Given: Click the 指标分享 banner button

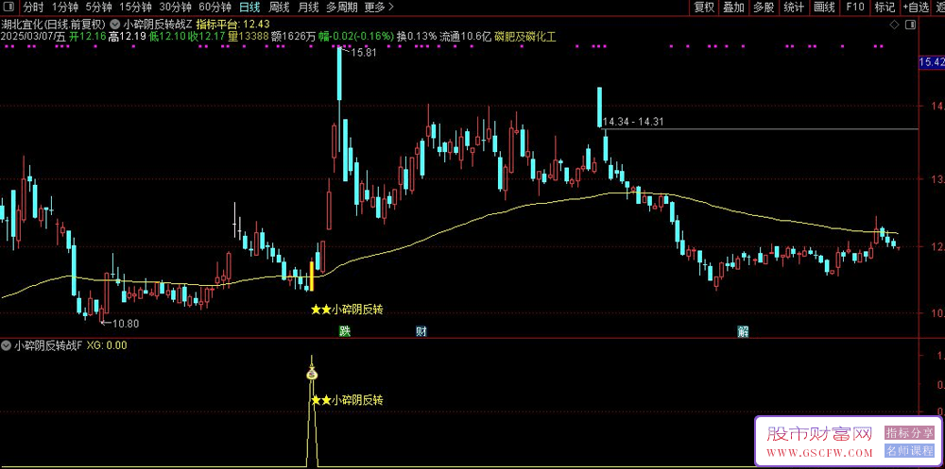Looking at the screenshot, I should pyautogui.click(x=908, y=433).
